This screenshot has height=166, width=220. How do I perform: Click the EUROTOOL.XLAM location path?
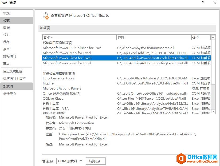[x=152, y=78]
